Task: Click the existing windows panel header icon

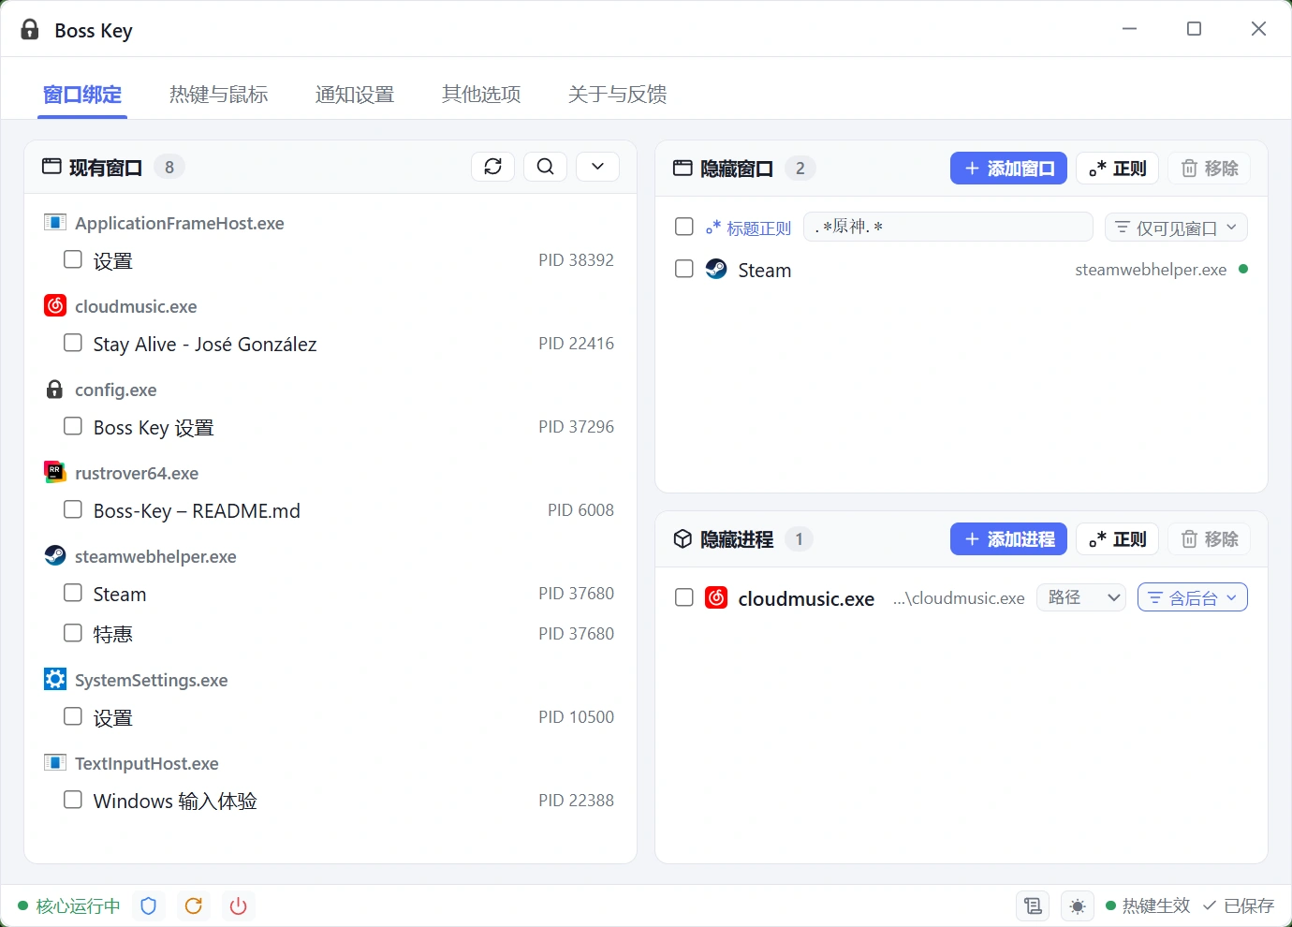Action: pyautogui.click(x=51, y=167)
